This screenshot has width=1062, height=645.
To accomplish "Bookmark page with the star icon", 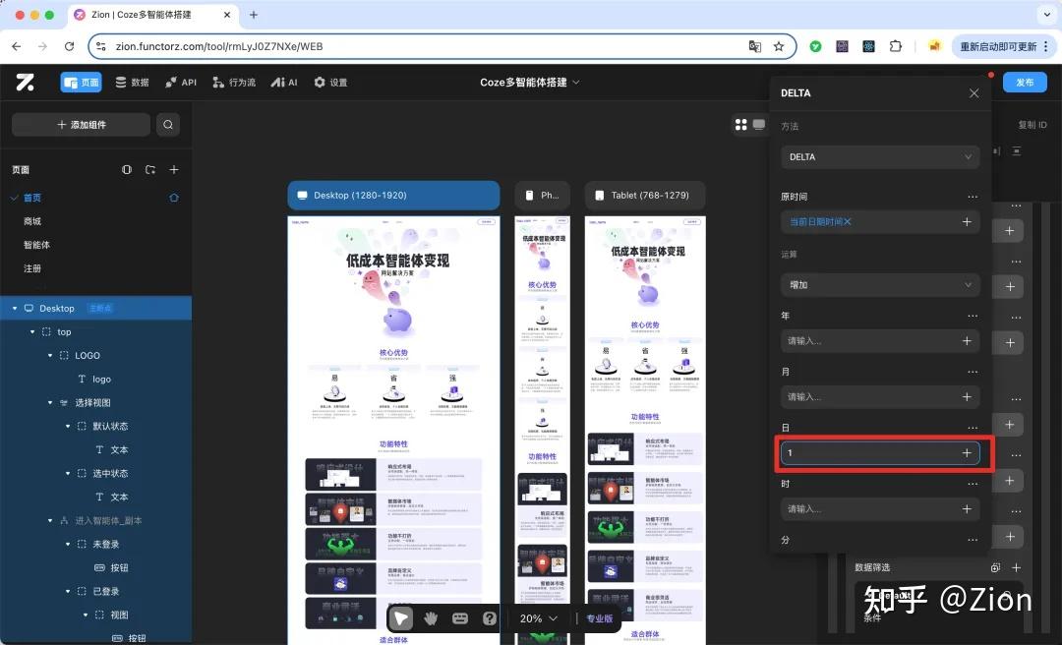I will coord(779,46).
